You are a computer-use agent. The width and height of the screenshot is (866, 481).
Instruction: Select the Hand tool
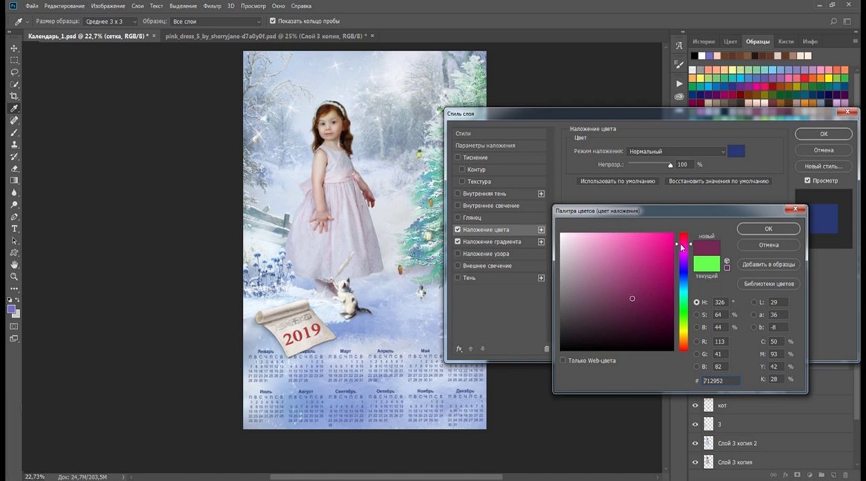point(14,265)
